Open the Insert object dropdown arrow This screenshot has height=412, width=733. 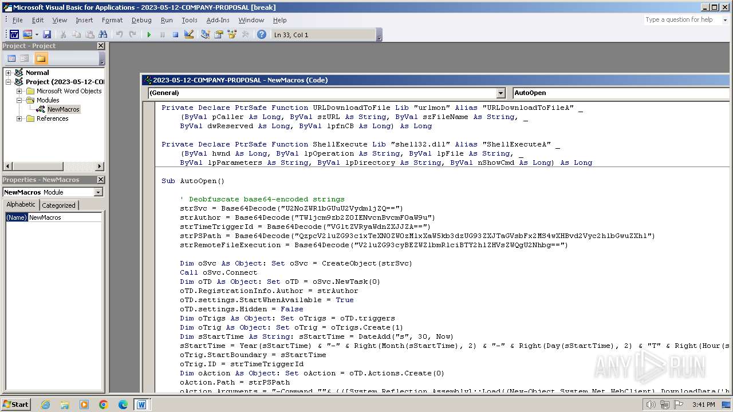tap(37, 35)
